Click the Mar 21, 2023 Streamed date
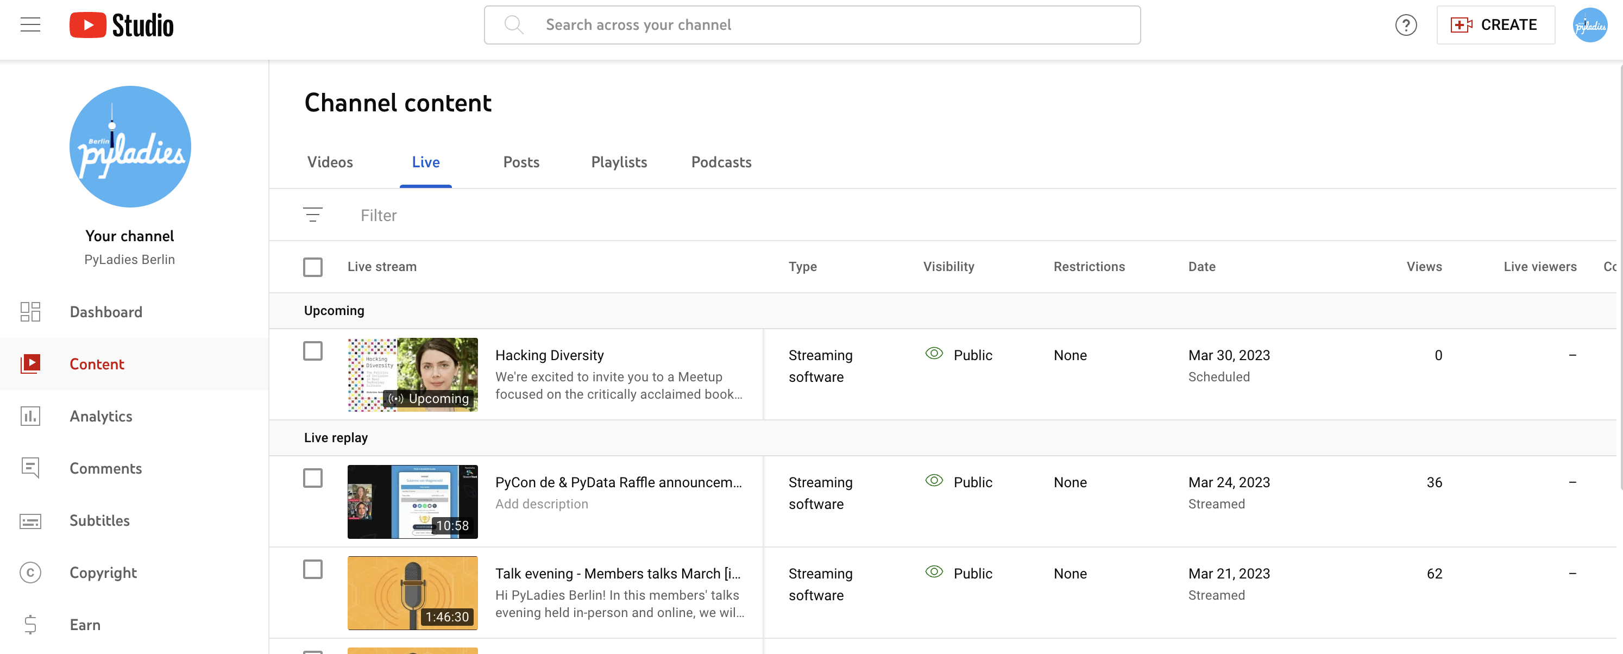This screenshot has height=654, width=1623. click(1229, 584)
